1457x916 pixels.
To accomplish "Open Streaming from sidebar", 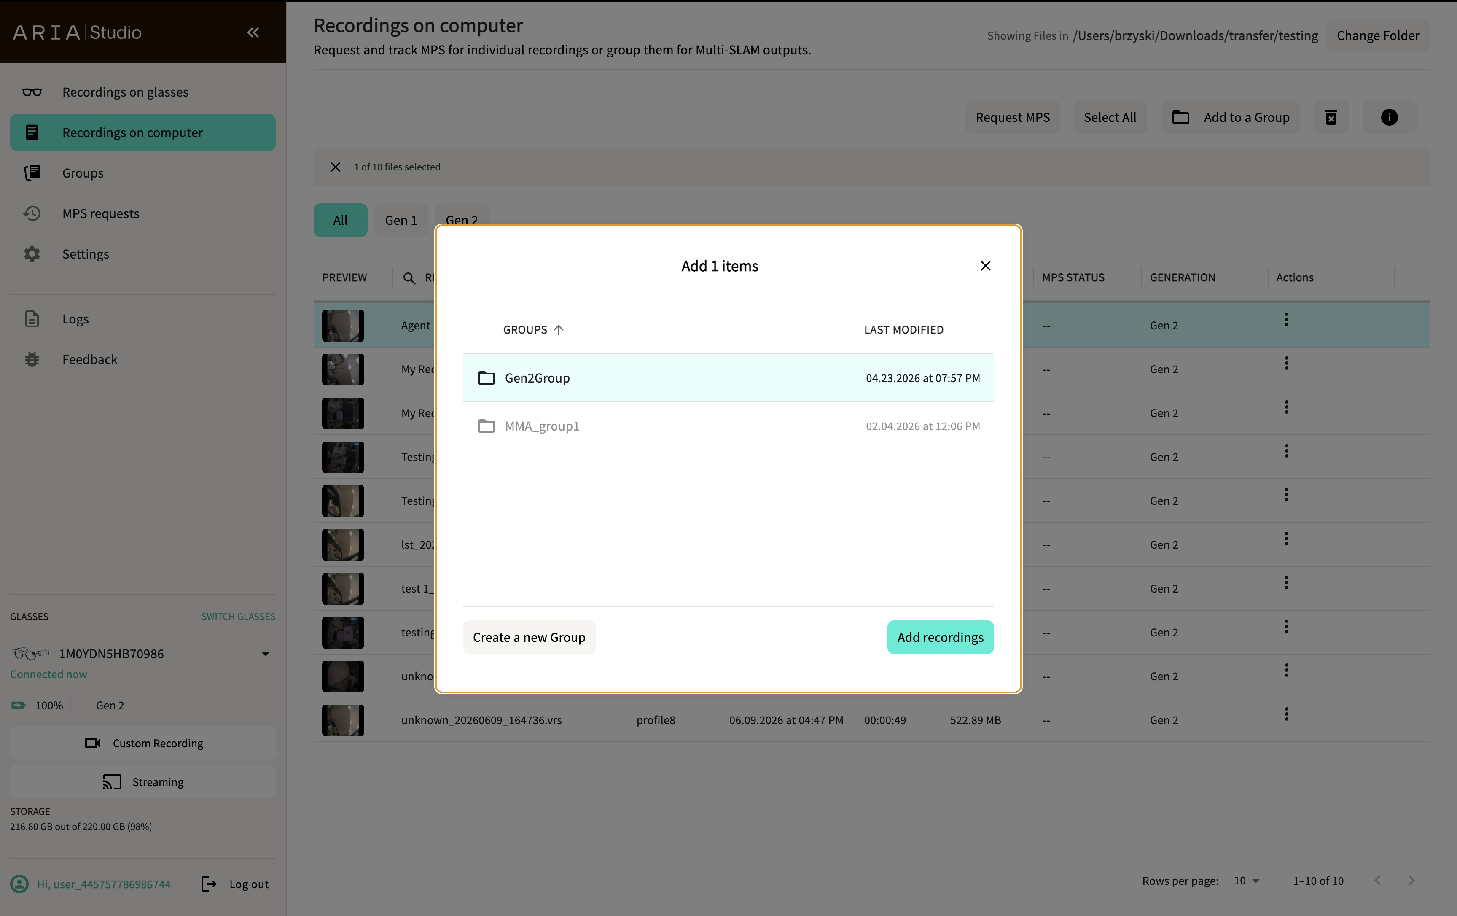I will tap(143, 781).
